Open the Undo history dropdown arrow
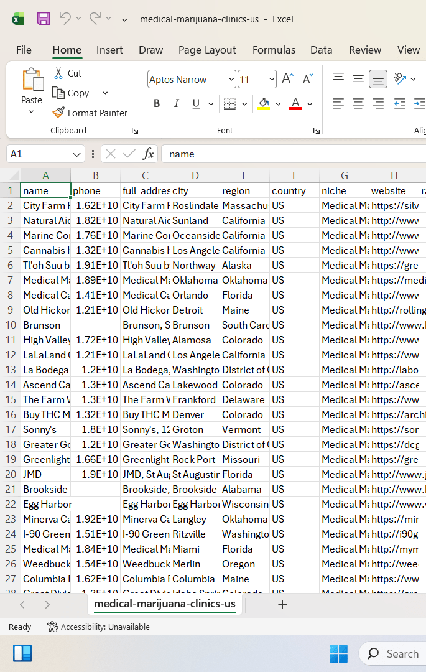This screenshot has width=426, height=672. (78, 19)
